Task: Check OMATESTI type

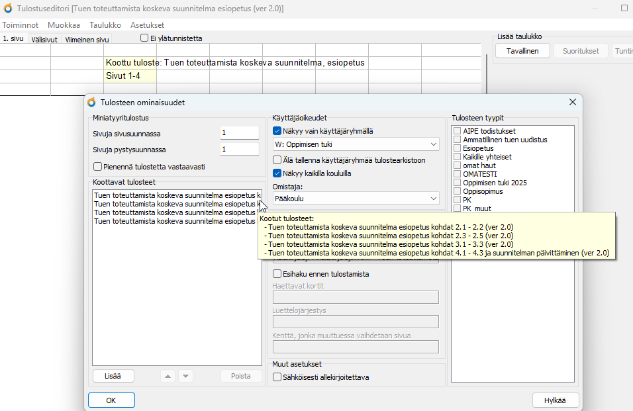Action: click(457, 174)
